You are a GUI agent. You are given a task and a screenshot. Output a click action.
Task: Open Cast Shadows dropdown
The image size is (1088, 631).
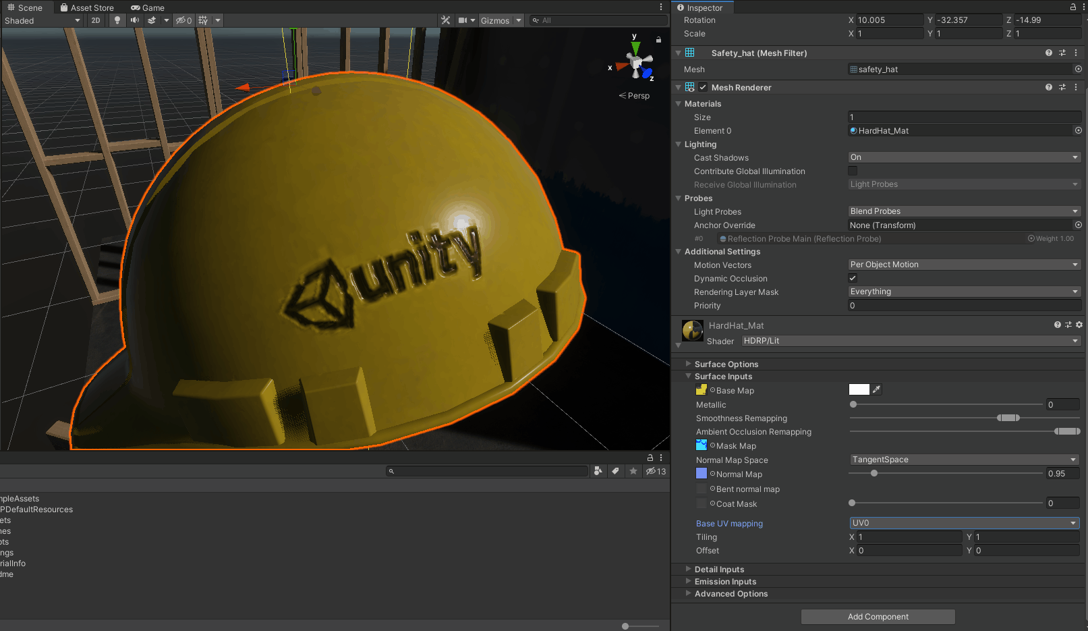[965, 157]
